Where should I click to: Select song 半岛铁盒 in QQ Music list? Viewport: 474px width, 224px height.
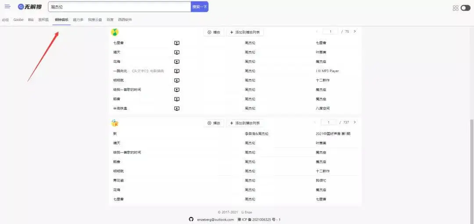[x=120, y=108]
